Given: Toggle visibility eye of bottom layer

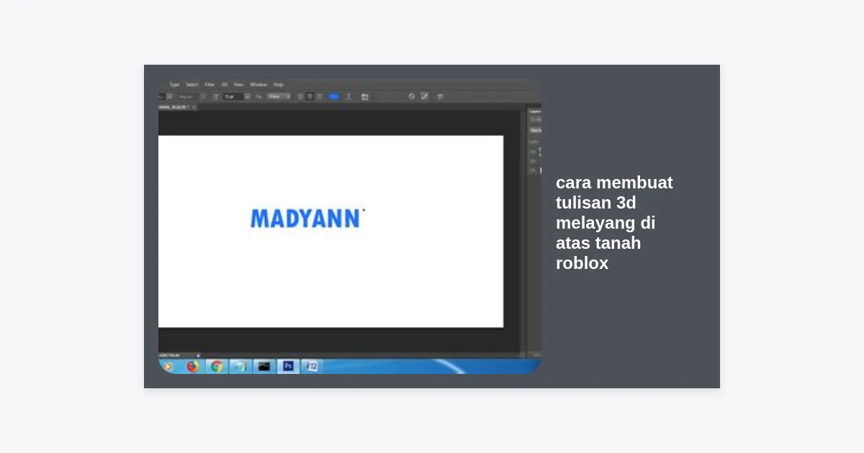Looking at the screenshot, I should 533,170.
